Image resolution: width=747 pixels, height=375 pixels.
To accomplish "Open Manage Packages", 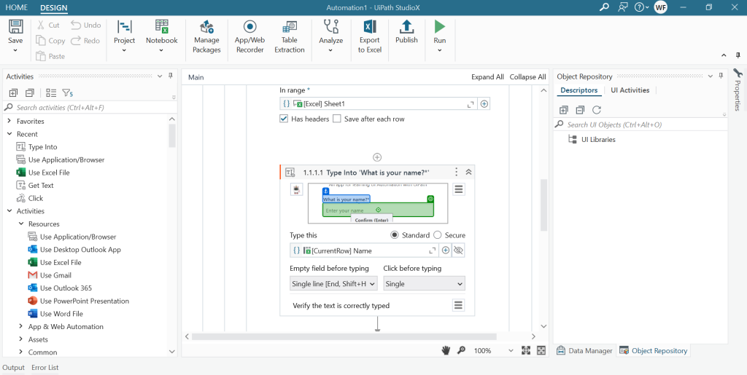I will pyautogui.click(x=206, y=37).
